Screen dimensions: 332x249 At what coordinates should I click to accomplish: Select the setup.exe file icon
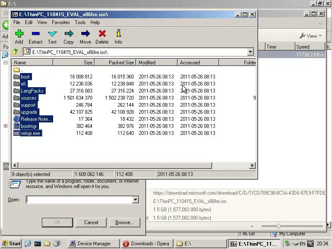coord(17,133)
